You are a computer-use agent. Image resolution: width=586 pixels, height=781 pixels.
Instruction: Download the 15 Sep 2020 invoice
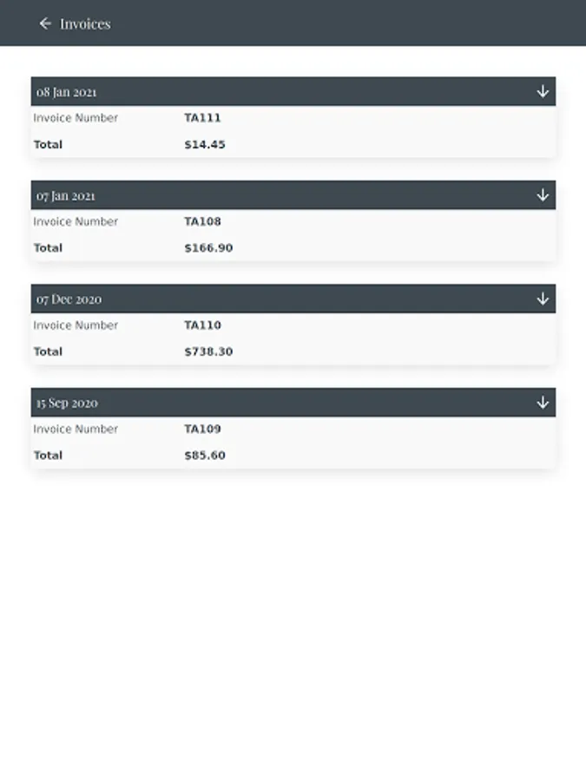click(x=543, y=403)
